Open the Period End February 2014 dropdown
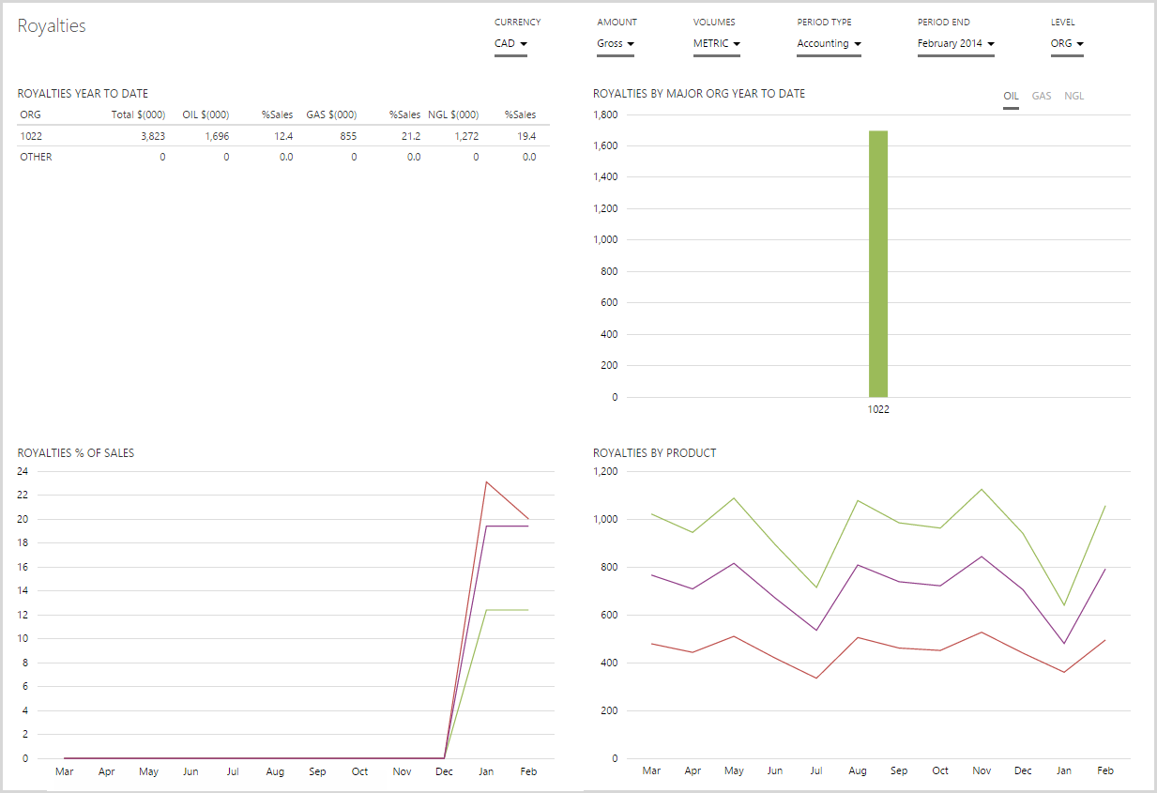Image resolution: width=1157 pixels, height=793 pixels. click(x=955, y=44)
